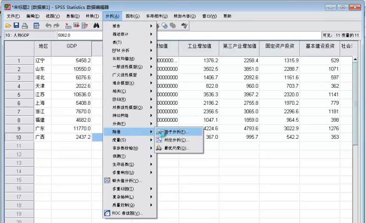Click the SPSS application icon in title bar
The height and width of the screenshot is (223, 366).
8,7
